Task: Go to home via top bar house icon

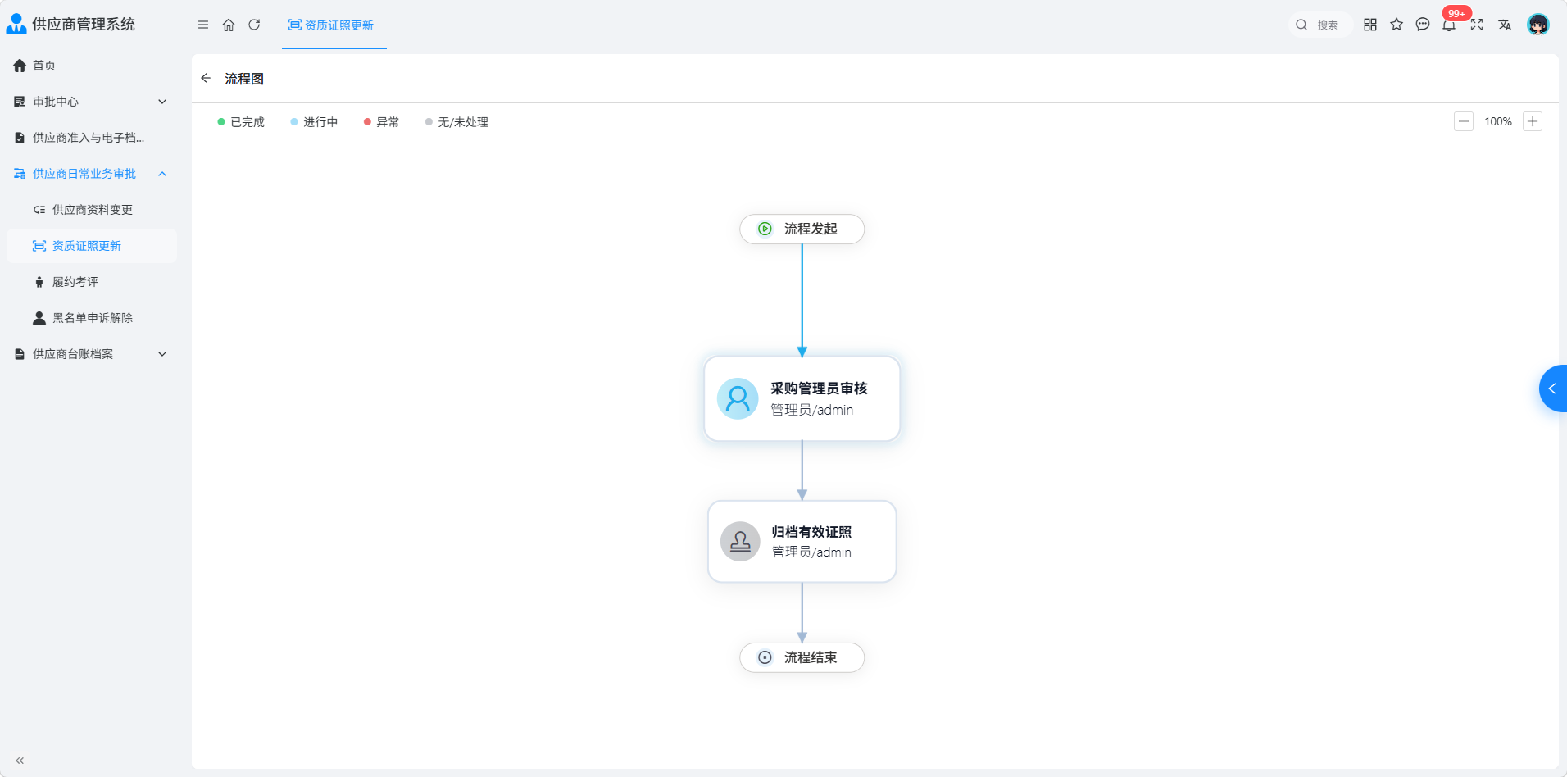Action: 229,25
